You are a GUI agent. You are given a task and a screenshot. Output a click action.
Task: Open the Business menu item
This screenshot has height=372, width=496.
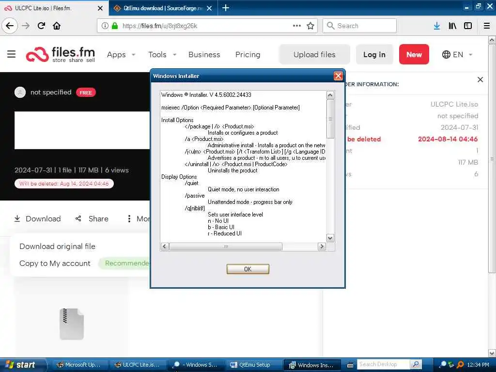pyautogui.click(x=204, y=54)
